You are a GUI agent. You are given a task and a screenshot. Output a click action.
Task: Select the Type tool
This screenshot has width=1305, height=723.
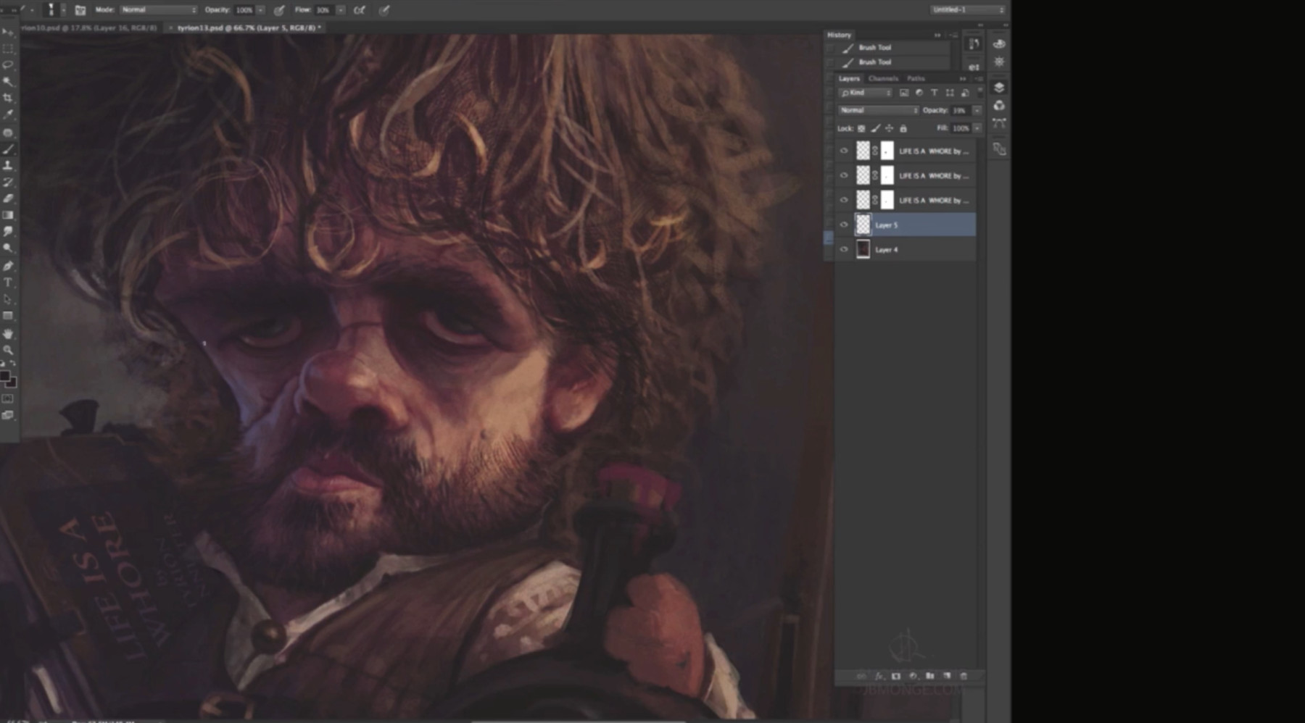[8, 283]
